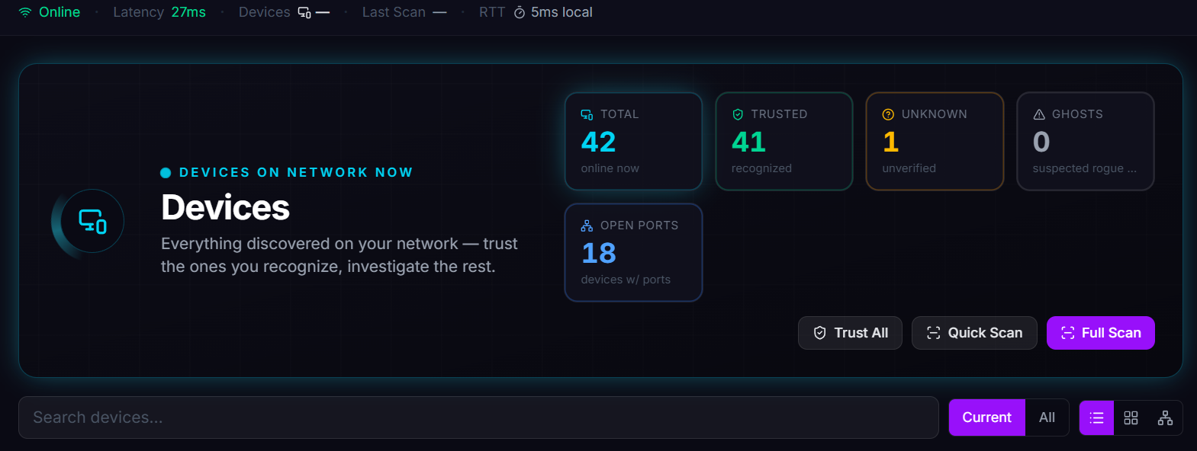Viewport: 1197px width, 451px height.
Task: Start a Full Scan
Action: tap(1100, 333)
